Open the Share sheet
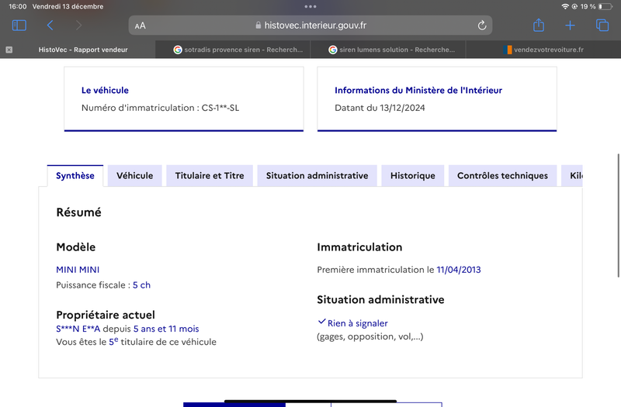 click(539, 26)
